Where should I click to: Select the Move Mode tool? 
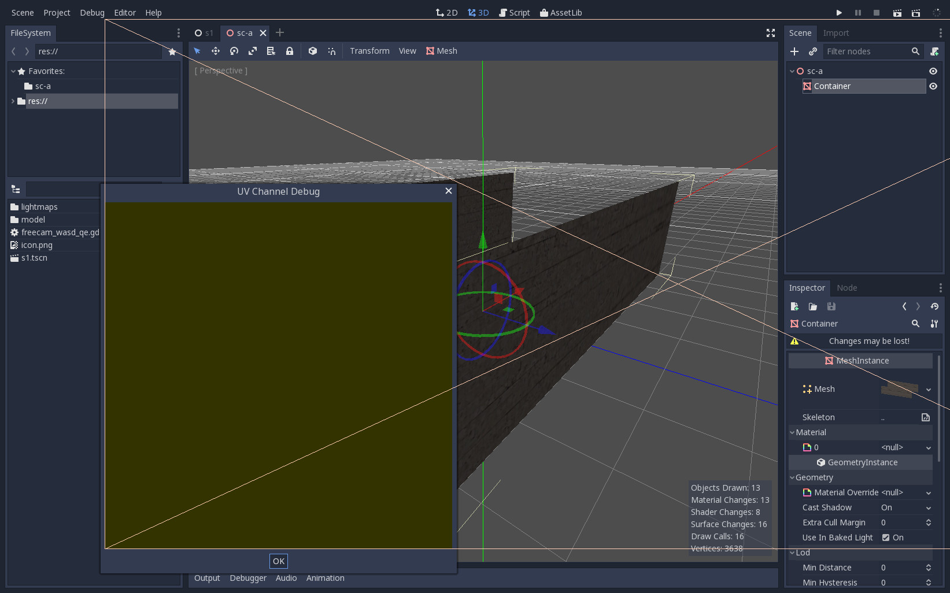point(216,51)
